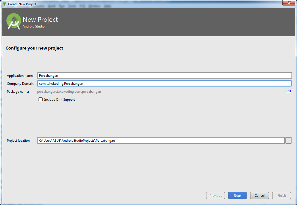Viewport: 297px width, 205px height.
Task: Click the Application name input field
Action: (164, 75)
